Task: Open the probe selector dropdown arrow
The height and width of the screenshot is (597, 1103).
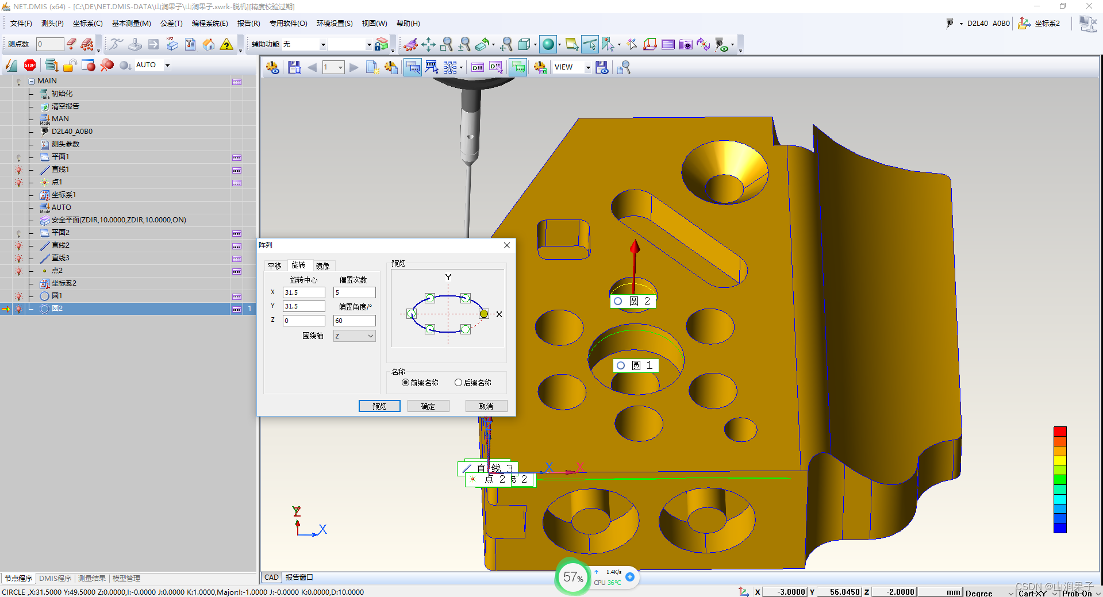Action: tap(961, 24)
